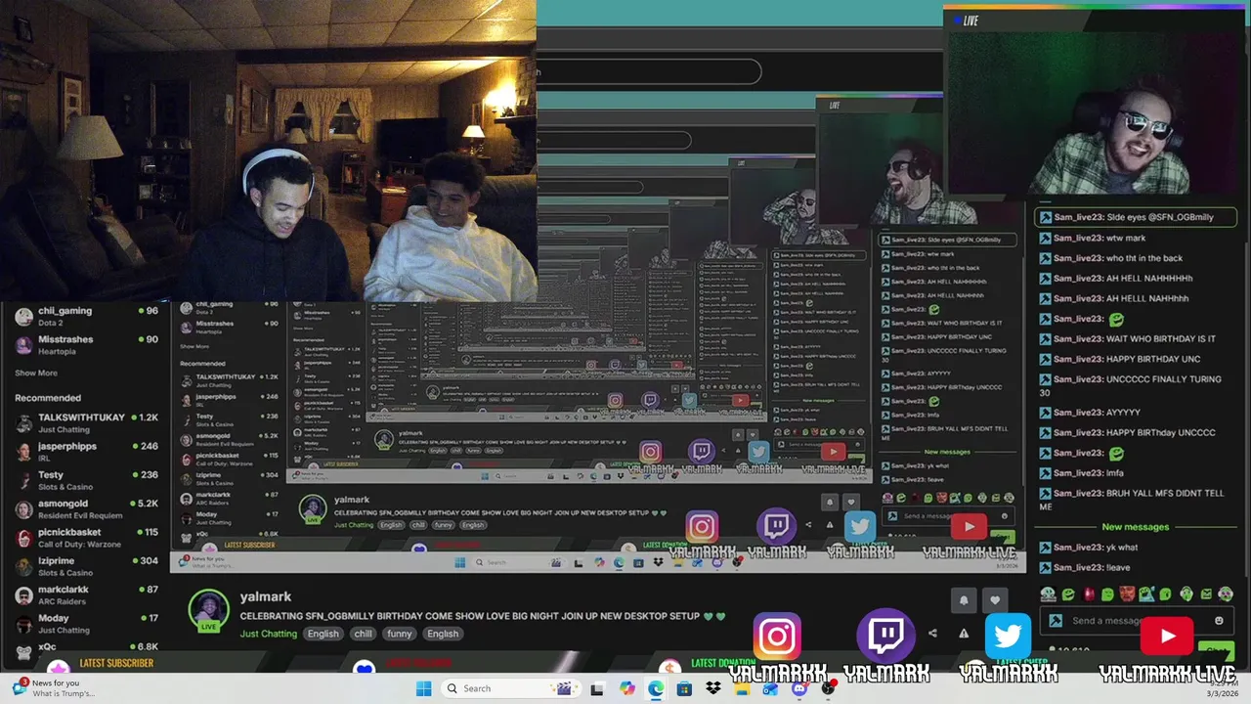Launch Copilot from the taskbar
Screen dimensions: 1251x704
point(627,688)
